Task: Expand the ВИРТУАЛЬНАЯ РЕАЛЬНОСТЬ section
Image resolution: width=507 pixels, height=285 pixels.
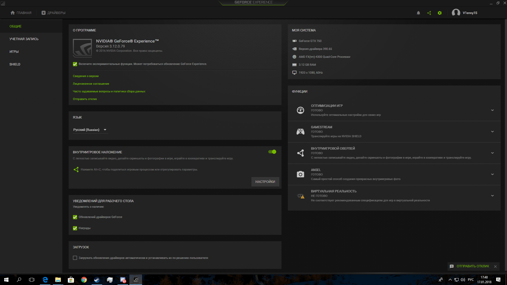Action: tap(492, 196)
